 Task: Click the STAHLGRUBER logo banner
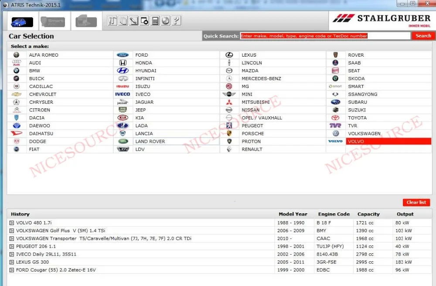[382, 20]
